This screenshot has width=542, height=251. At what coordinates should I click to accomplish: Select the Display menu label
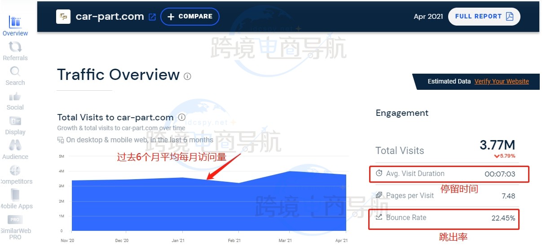[15, 132]
